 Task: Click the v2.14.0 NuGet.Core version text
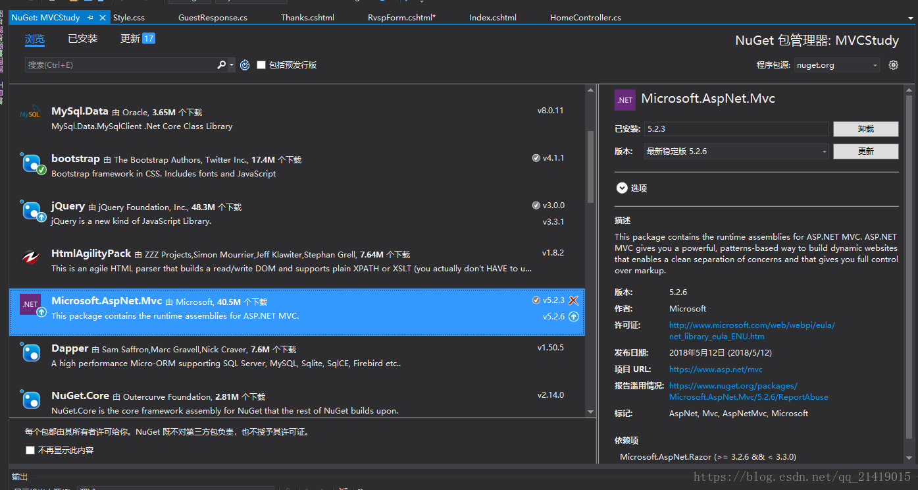pos(551,395)
